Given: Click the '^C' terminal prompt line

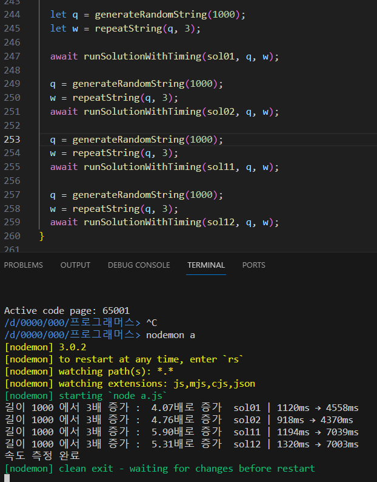Looking at the screenshot, I should [x=81, y=323].
